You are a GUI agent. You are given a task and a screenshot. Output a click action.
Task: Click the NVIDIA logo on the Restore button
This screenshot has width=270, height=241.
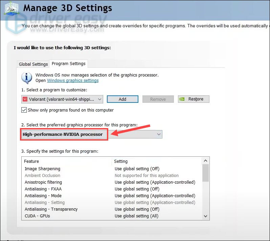182,99
